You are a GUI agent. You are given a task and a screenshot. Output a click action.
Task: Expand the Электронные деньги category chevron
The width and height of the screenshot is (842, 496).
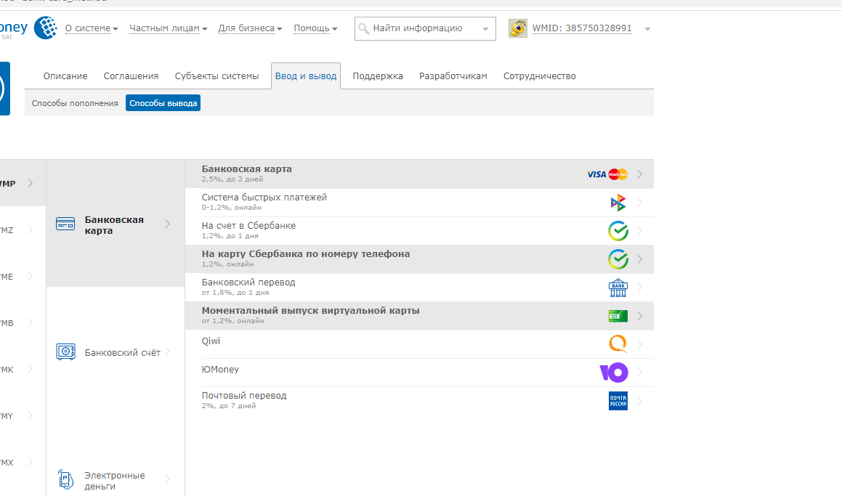pos(168,479)
